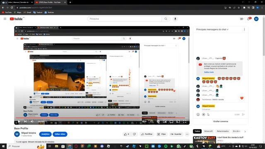The image size is (265, 149).
Task: Switch to the Base Profile YouTube tab
Action: pos(50,2)
